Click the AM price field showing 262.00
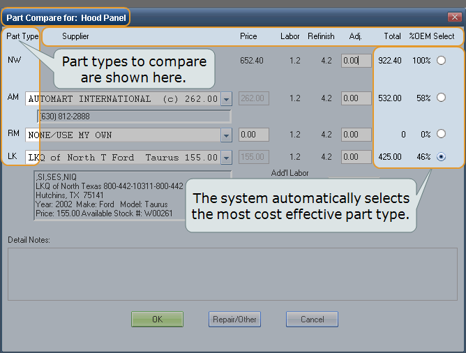This screenshot has width=466, height=353. 255,99
